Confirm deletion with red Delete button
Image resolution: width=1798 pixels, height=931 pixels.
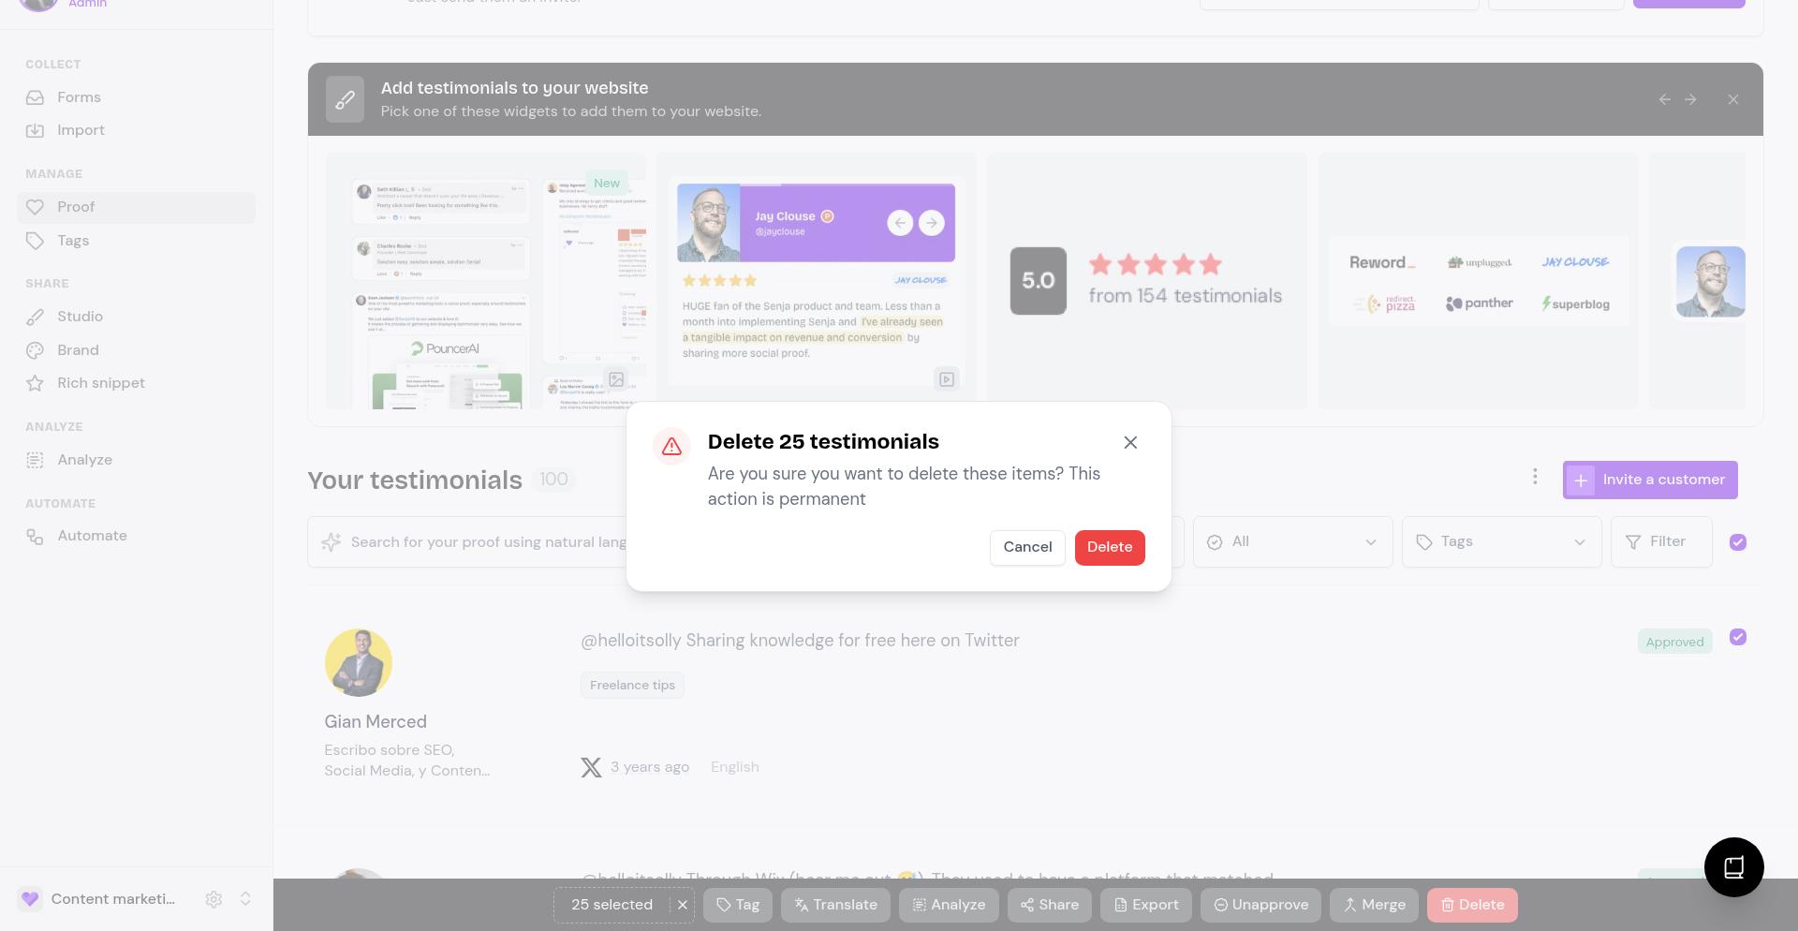pyautogui.click(x=1109, y=547)
